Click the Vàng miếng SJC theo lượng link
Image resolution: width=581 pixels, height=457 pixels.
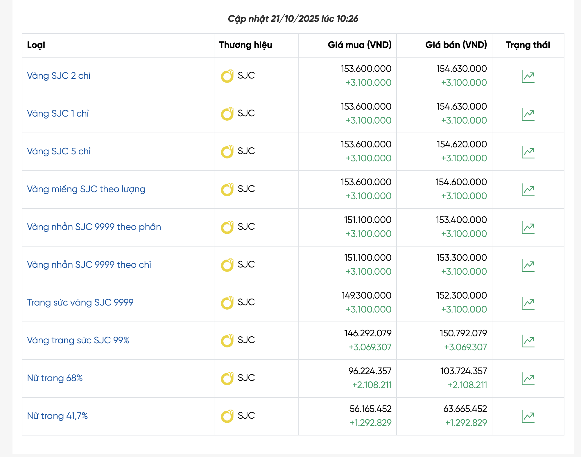tap(86, 189)
